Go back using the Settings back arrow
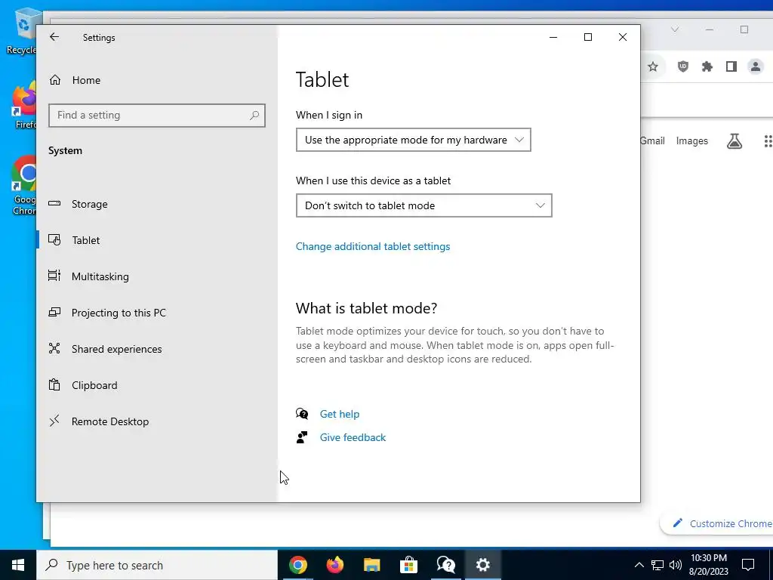 (54, 37)
